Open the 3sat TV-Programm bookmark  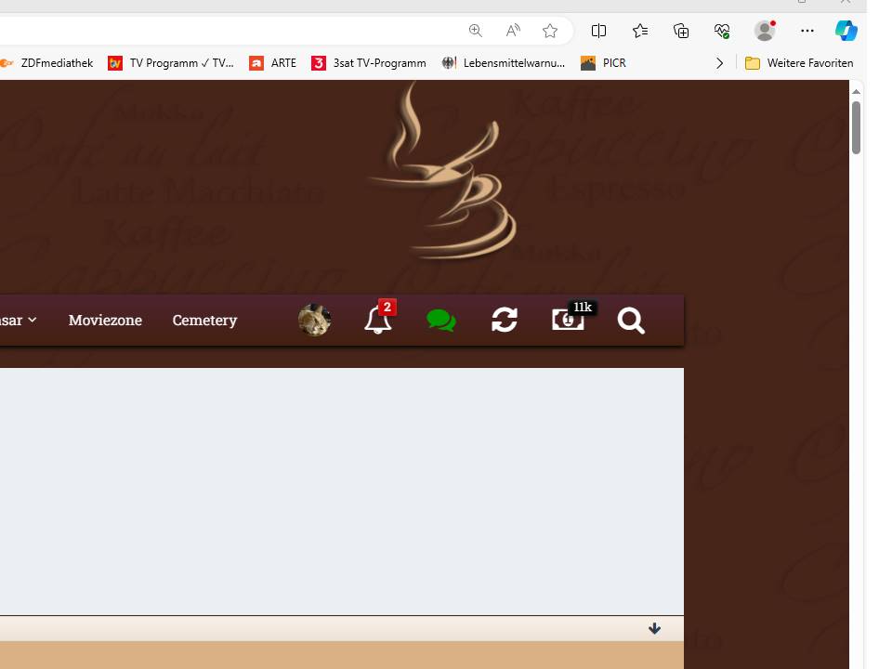coord(369,63)
